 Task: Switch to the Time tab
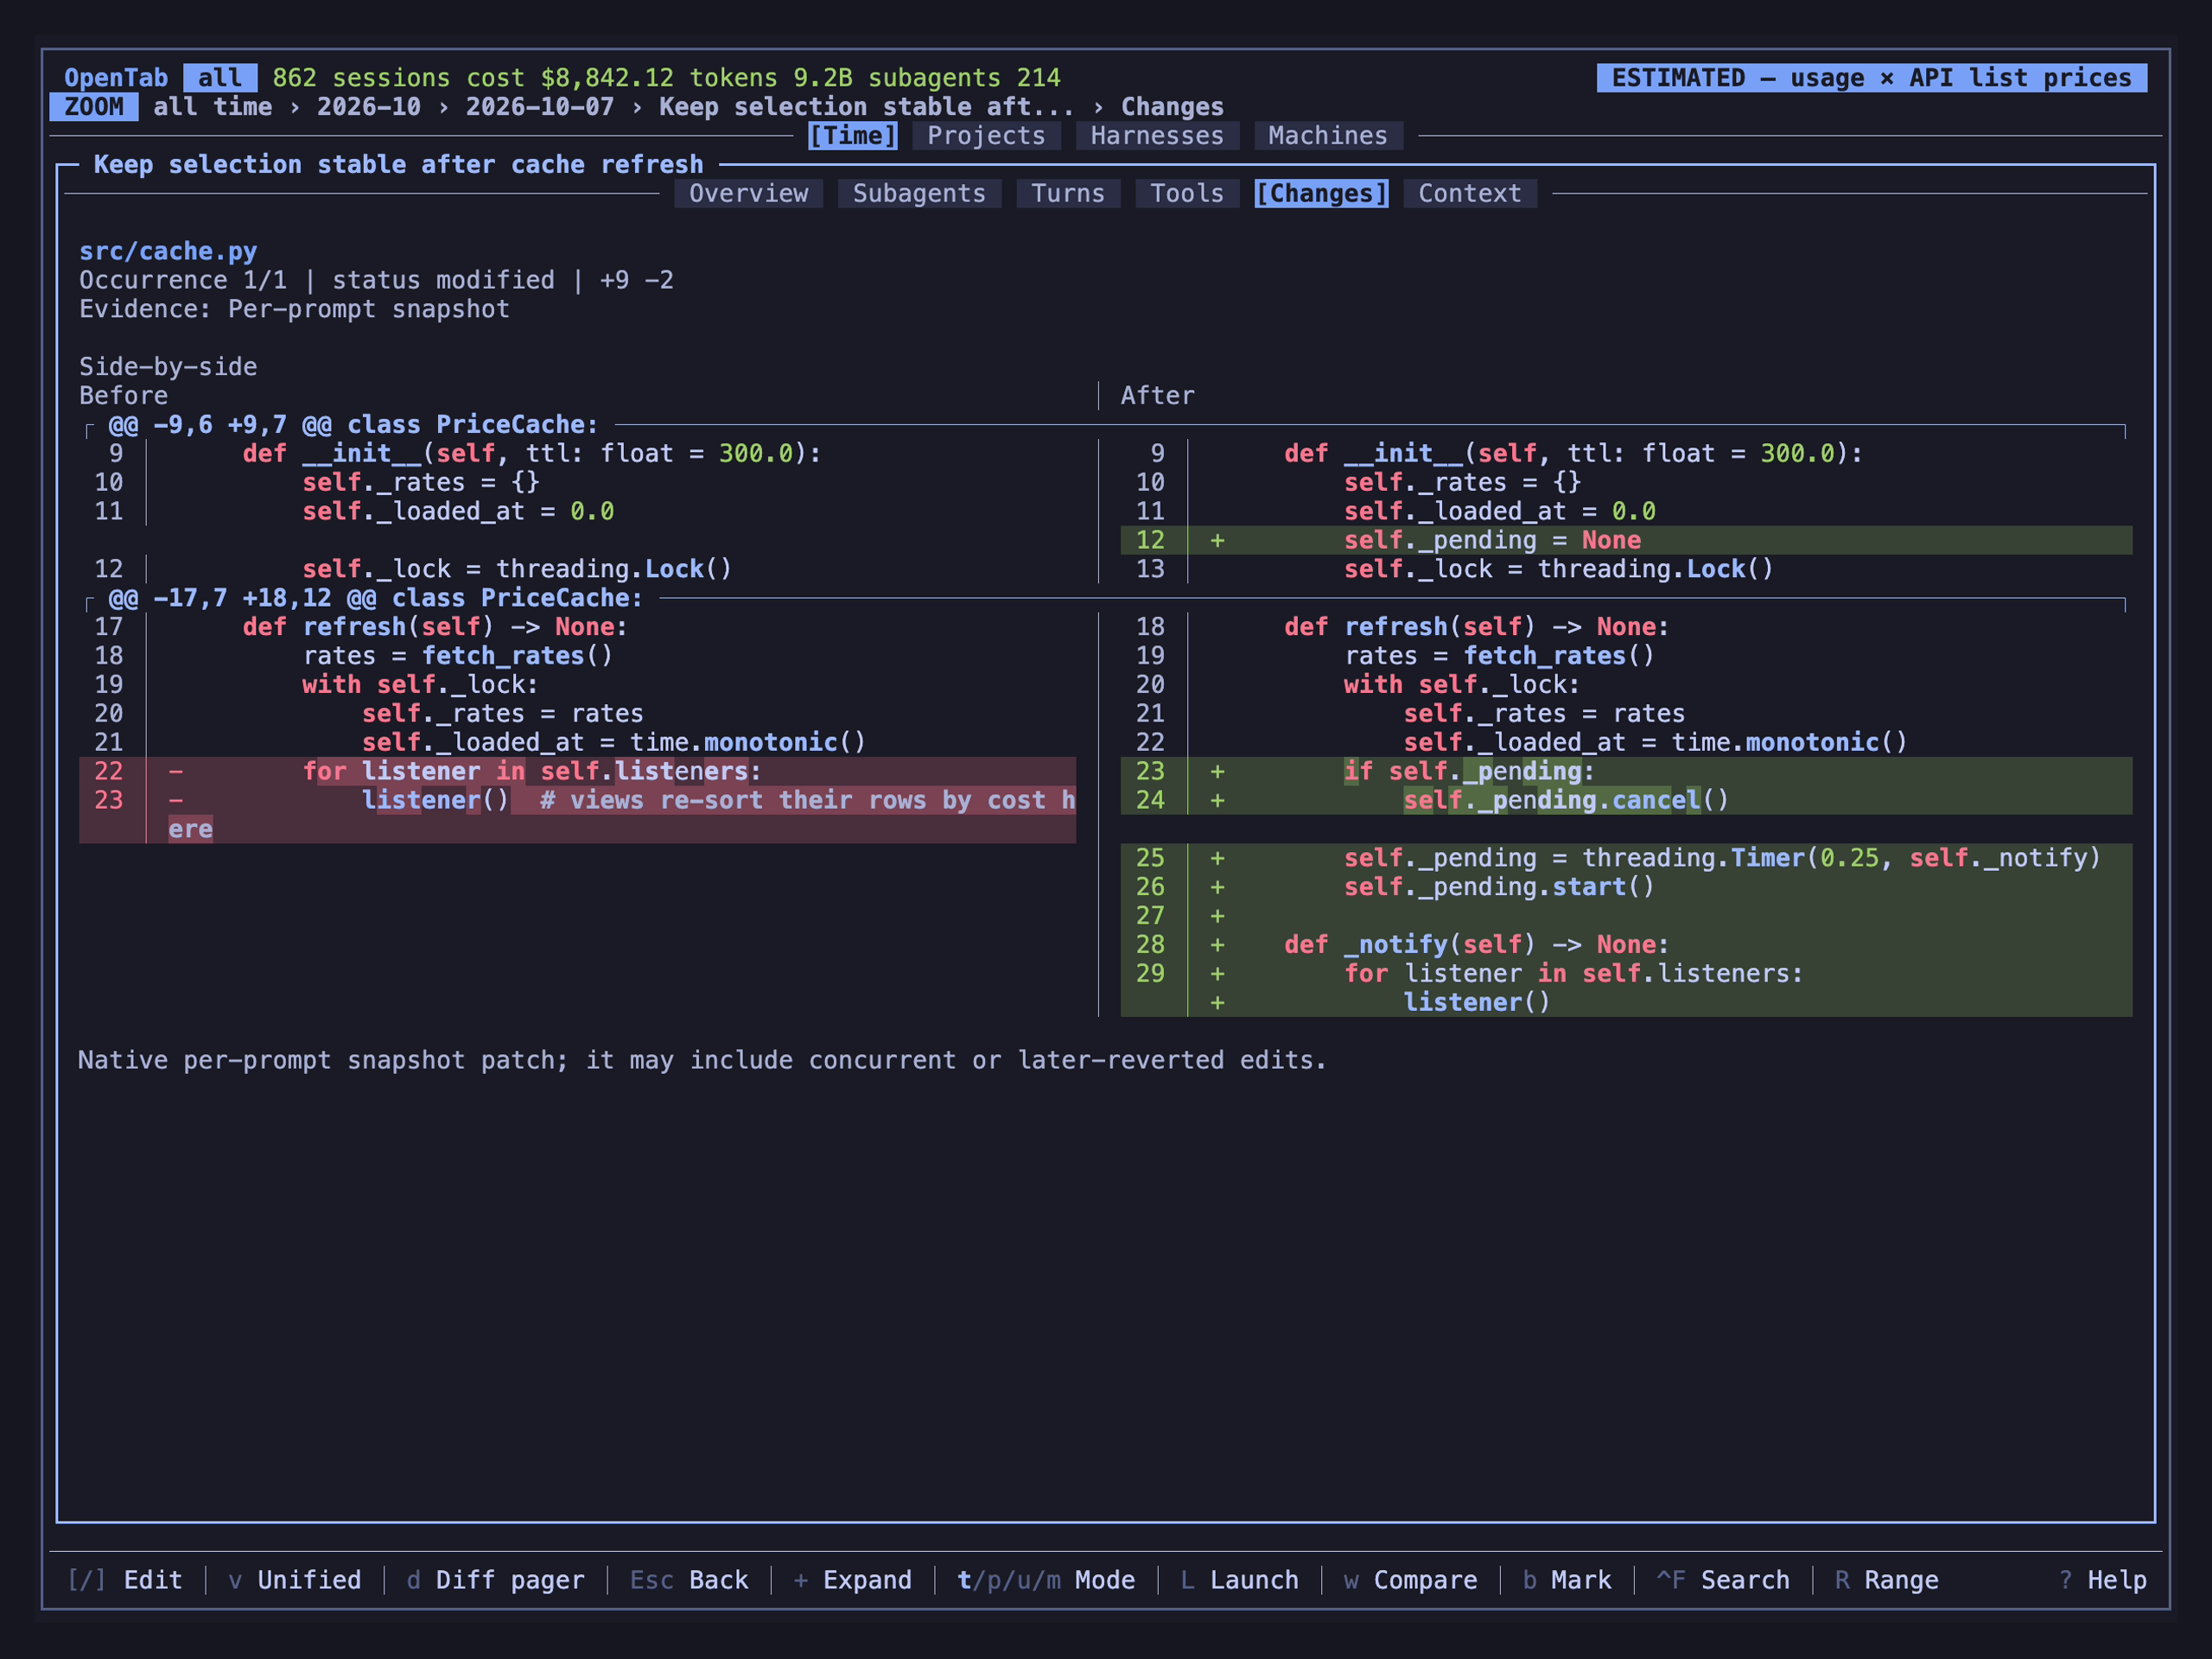point(852,136)
